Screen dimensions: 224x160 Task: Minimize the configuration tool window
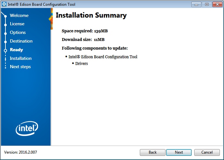(196, 4)
